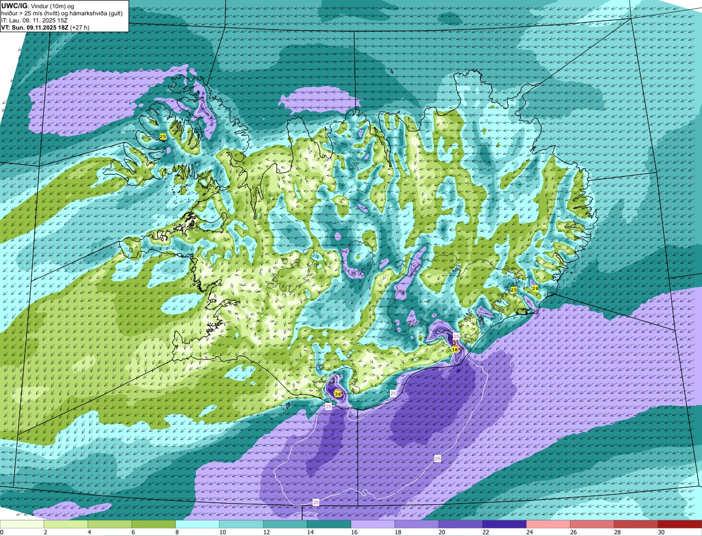The height and width of the screenshot is (536, 702).
Task: Click the bright cyan 8–10 m/s legend swatch
Action: coord(197,524)
